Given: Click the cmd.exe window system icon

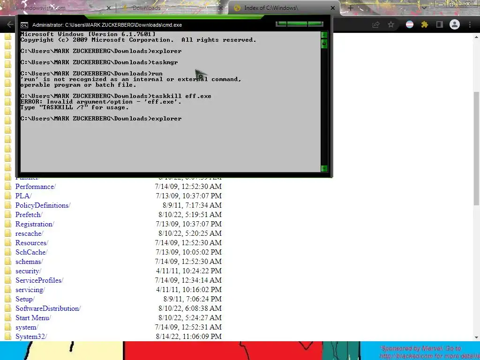Looking at the screenshot, I should click(24, 25).
